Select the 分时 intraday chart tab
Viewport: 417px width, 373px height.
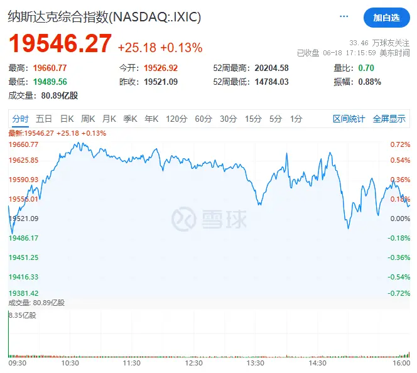[x=20, y=119]
